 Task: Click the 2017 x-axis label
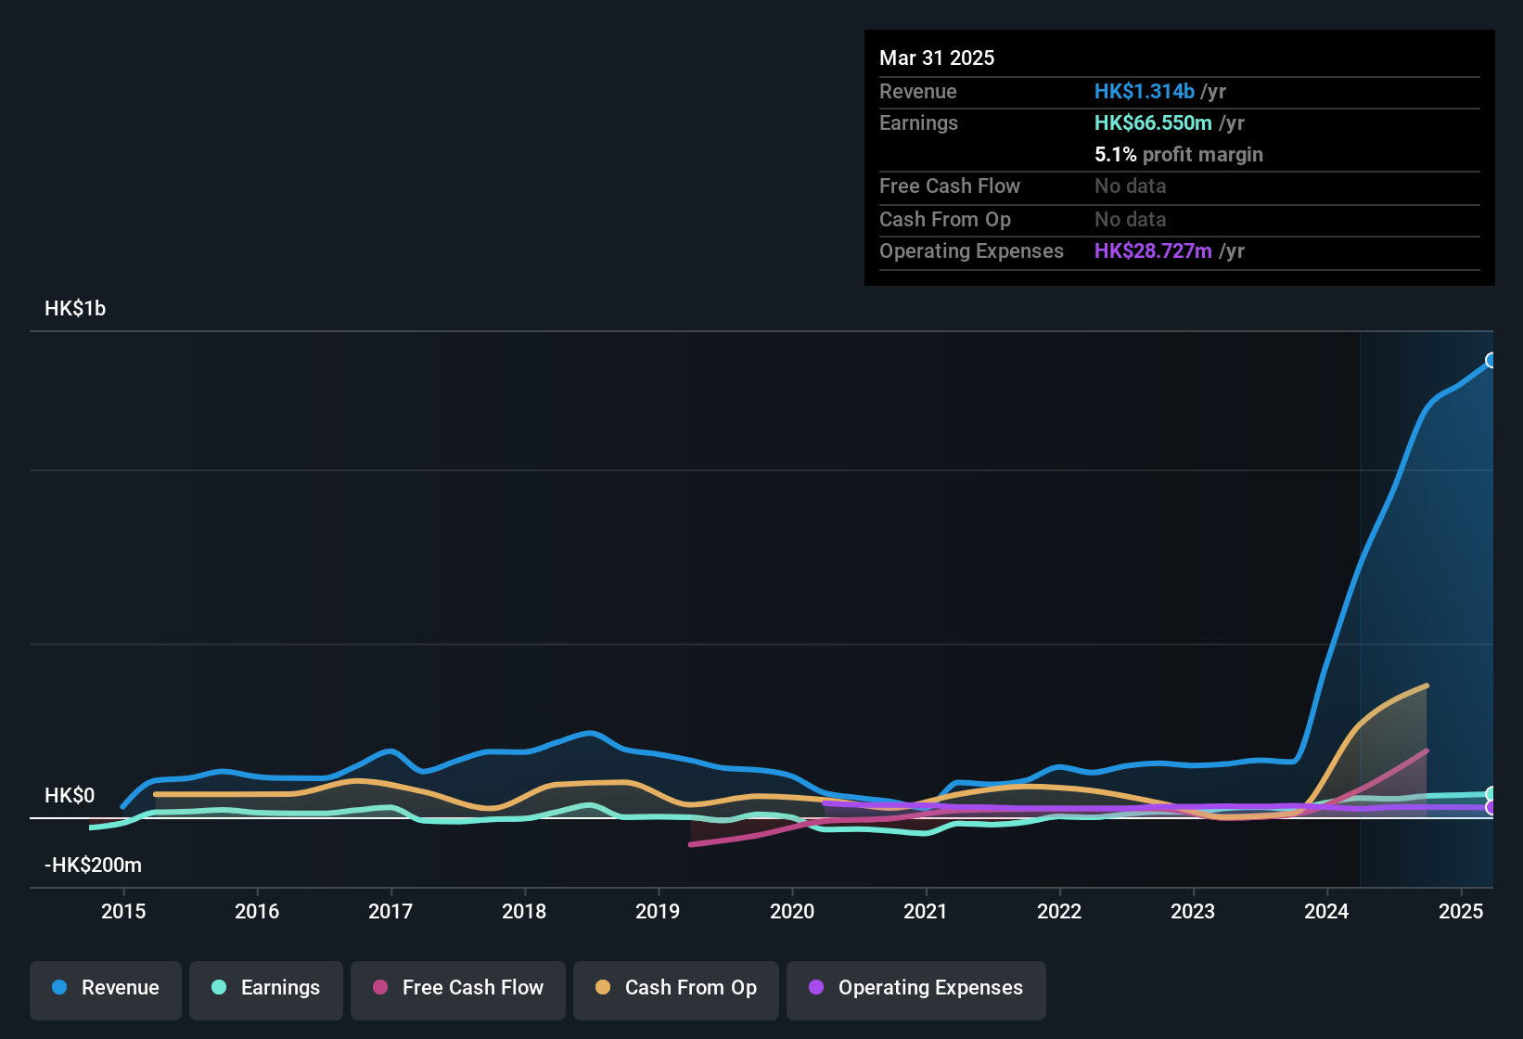coord(390,912)
